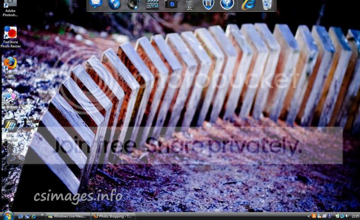Click the monitor icon in system tray

[324, 216]
